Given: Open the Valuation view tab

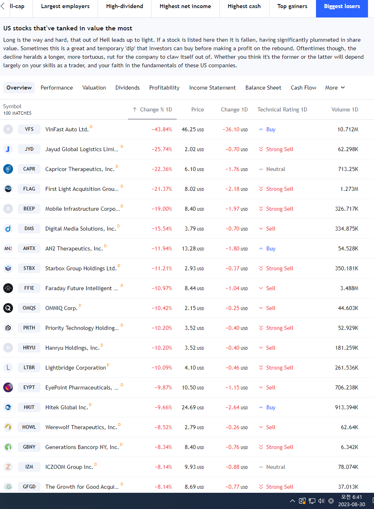Looking at the screenshot, I should pyautogui.click(x=94, y=88).
